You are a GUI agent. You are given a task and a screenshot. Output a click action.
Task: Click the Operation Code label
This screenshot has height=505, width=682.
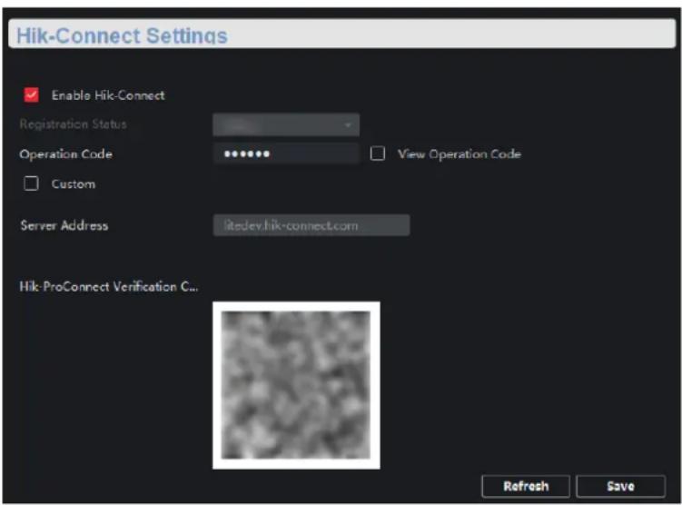[66, 154]
